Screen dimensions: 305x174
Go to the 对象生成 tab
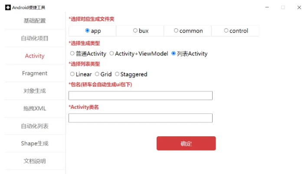[35, 91]
